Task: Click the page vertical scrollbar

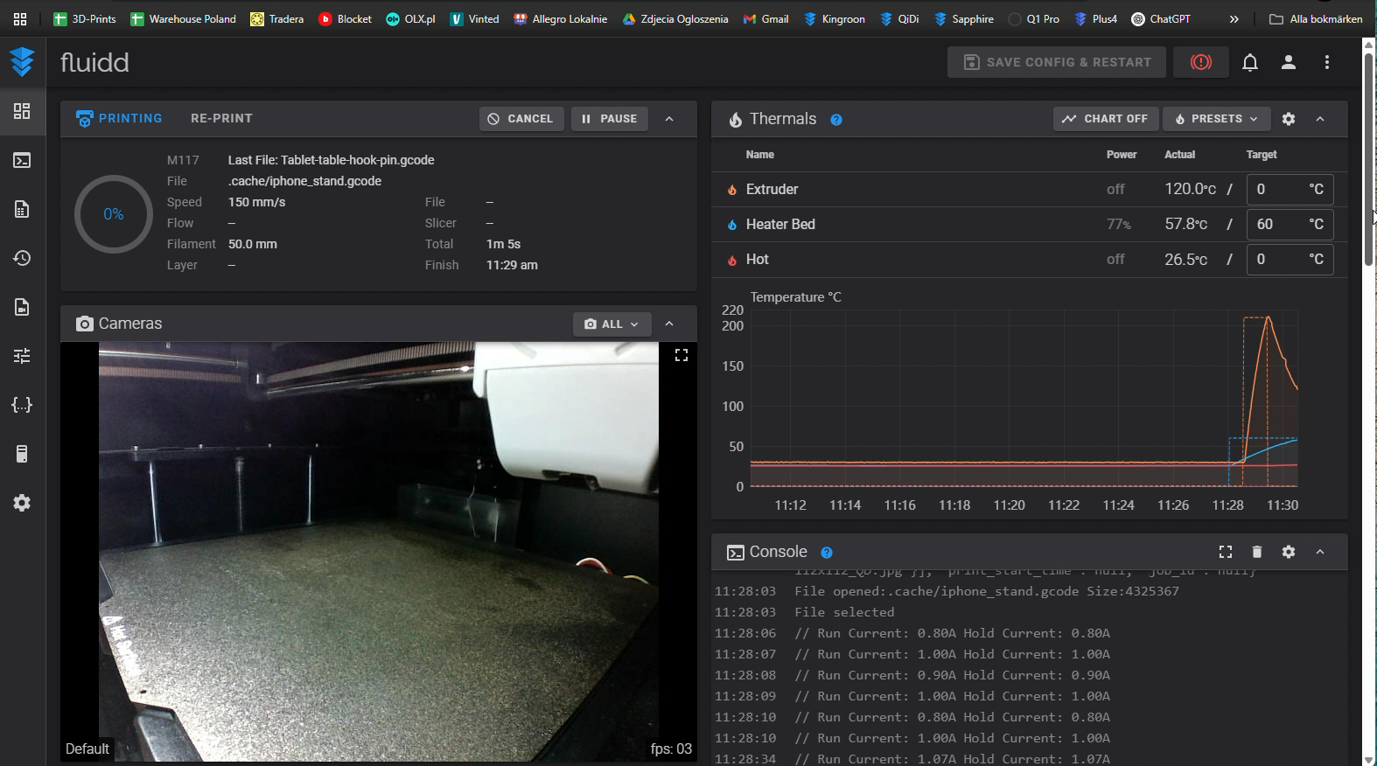Action: pyautogui.click(x=1369, y=159)
